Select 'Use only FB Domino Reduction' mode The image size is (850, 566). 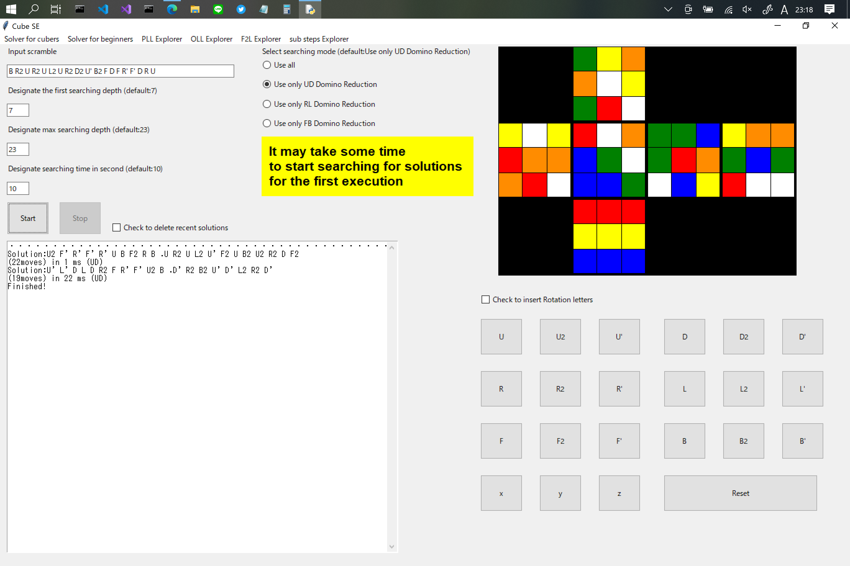(267, 123)
